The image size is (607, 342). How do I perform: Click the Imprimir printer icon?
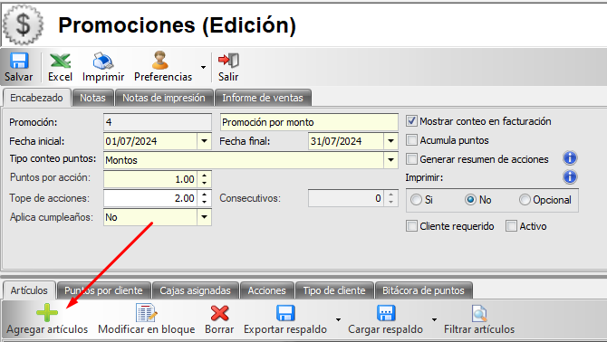(x=103, y=61)
